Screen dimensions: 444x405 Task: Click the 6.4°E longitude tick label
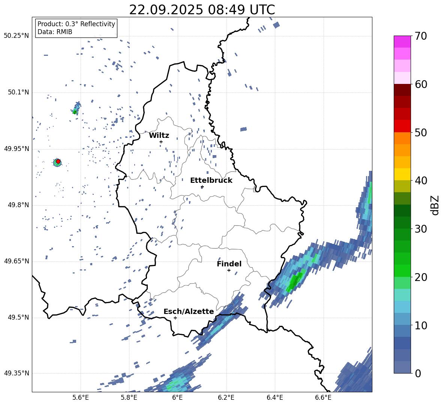pos(274,398)
